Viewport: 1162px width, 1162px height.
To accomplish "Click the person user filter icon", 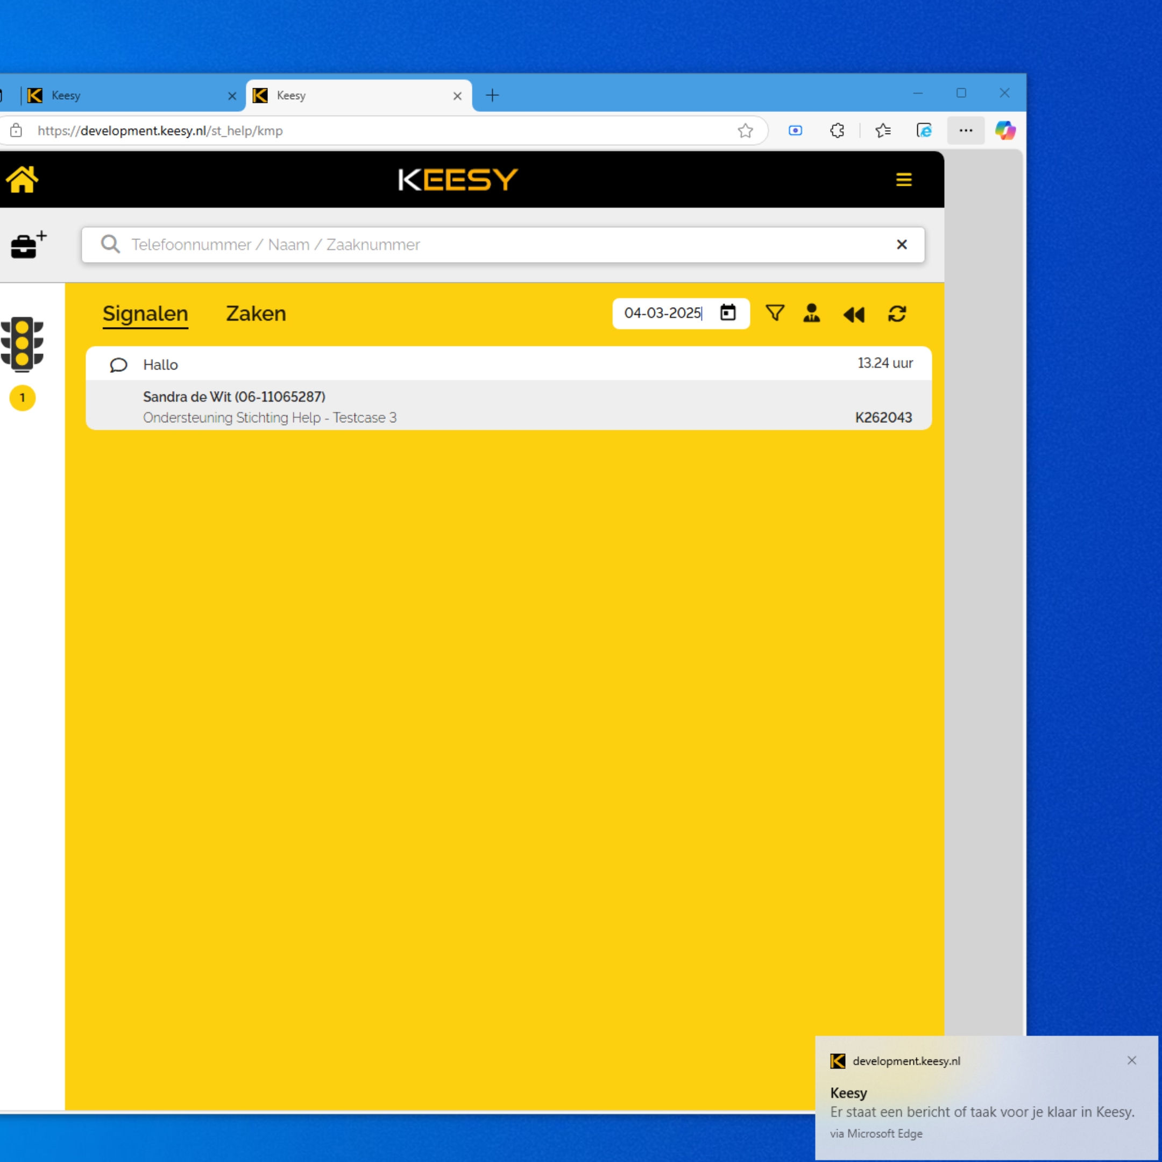I will 811,313.
